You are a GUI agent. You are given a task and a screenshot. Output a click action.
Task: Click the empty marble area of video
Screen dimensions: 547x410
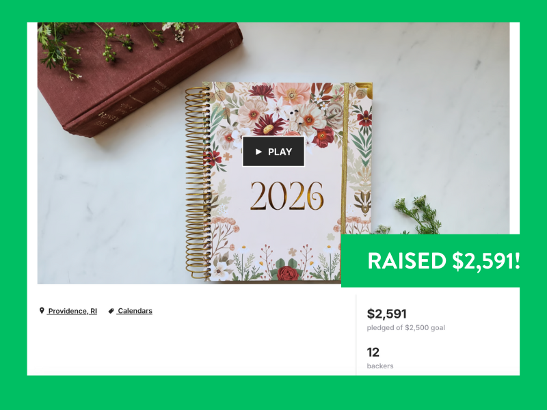coord(436,122)
